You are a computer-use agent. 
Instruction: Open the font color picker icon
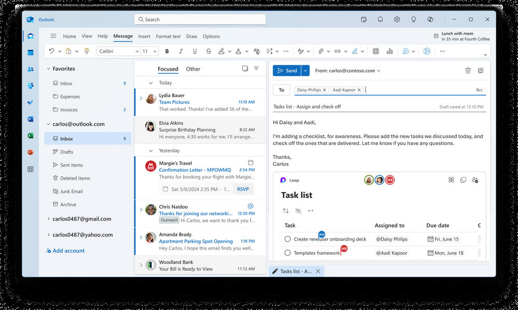click(238, 51)
